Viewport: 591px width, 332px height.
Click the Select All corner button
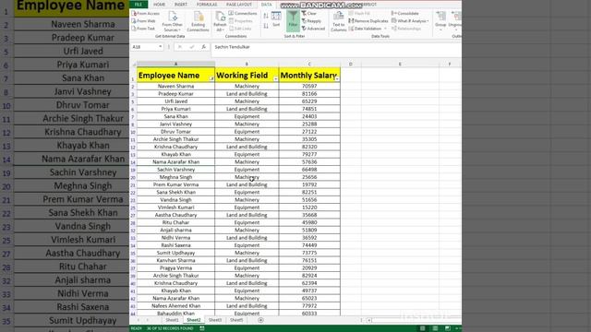point(133,65)
